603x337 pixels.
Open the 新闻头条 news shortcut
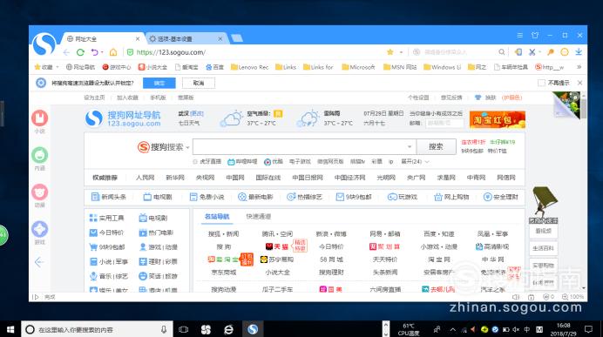click(x=109, y=197)
